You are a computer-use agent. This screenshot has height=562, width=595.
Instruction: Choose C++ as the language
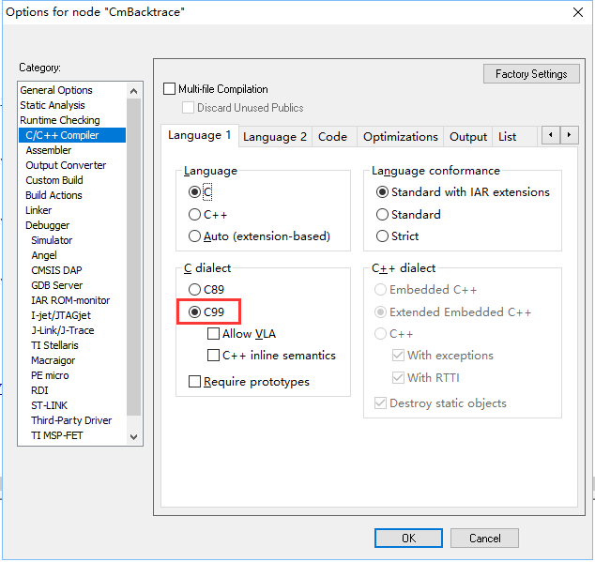(x=195, y=214)
